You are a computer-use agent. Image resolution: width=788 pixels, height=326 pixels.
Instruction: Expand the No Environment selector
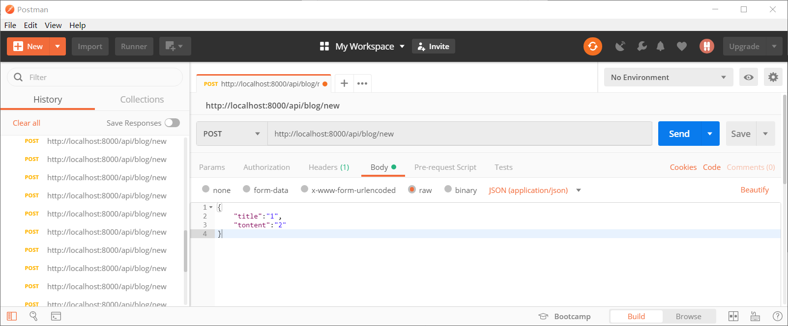pyautogui.click(x=668, y=78)
